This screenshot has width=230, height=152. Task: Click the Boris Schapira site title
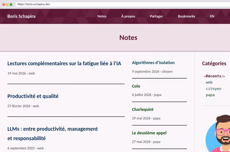[x=21, y=16]
